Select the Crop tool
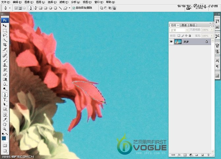The height and width of the screenshot is (159, 221). [5, 45]
